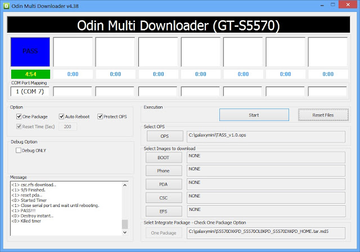Click the Reset Time value field showing 200
360x252 pixels.
[67, 127]
